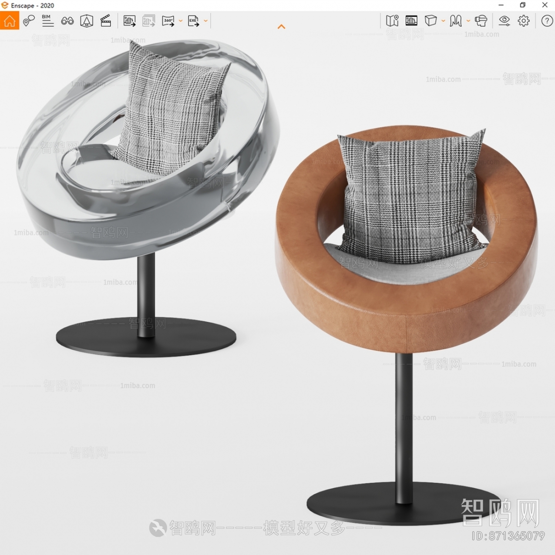Click the orange Home icon
Viewport: 555px width, 555px height.
pyautogui.click(x=10, y=21)
